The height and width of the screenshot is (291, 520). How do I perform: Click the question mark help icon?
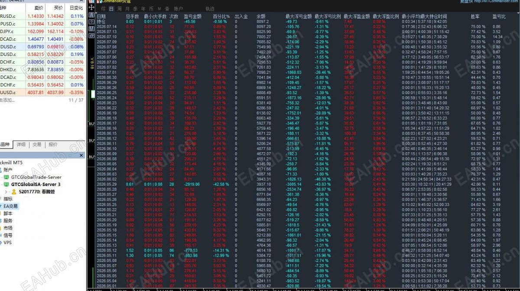click(91, 21)
